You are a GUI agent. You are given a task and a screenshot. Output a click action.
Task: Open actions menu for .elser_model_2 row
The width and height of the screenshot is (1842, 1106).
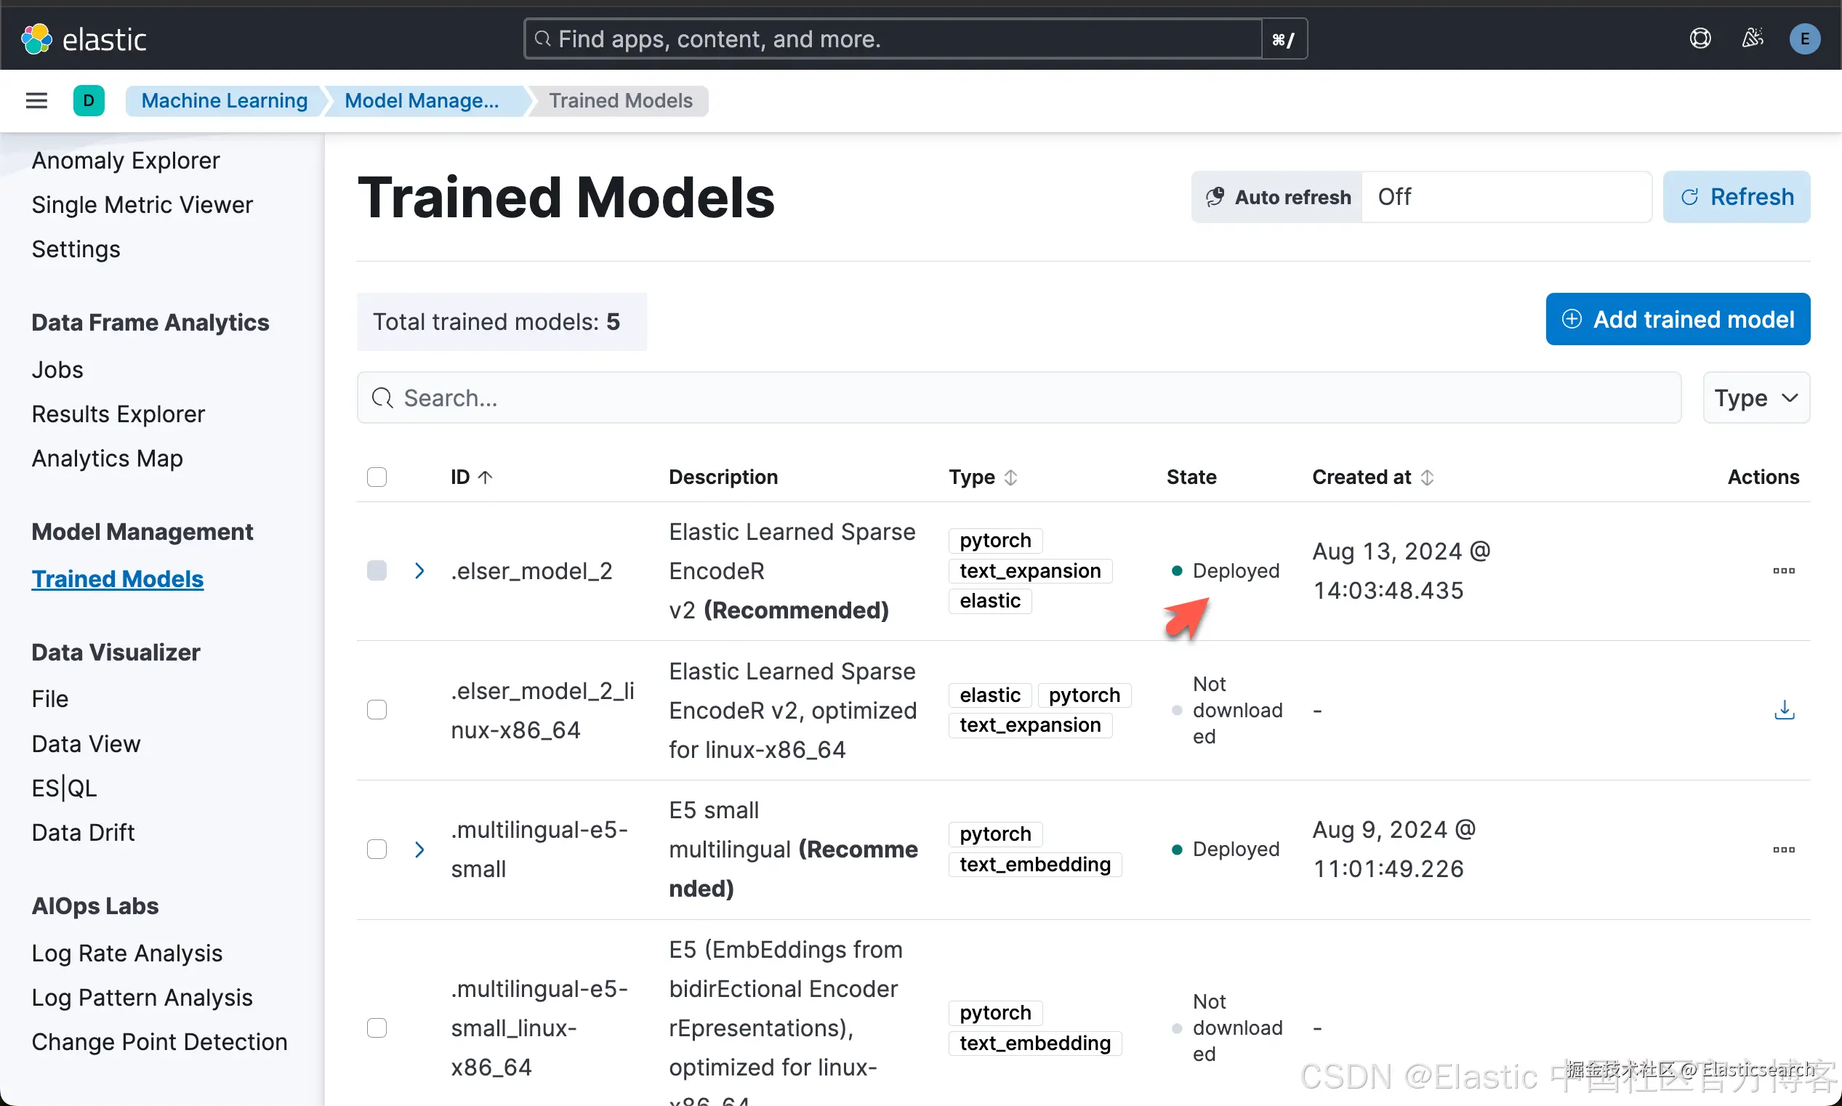[x=1783, y=571]
